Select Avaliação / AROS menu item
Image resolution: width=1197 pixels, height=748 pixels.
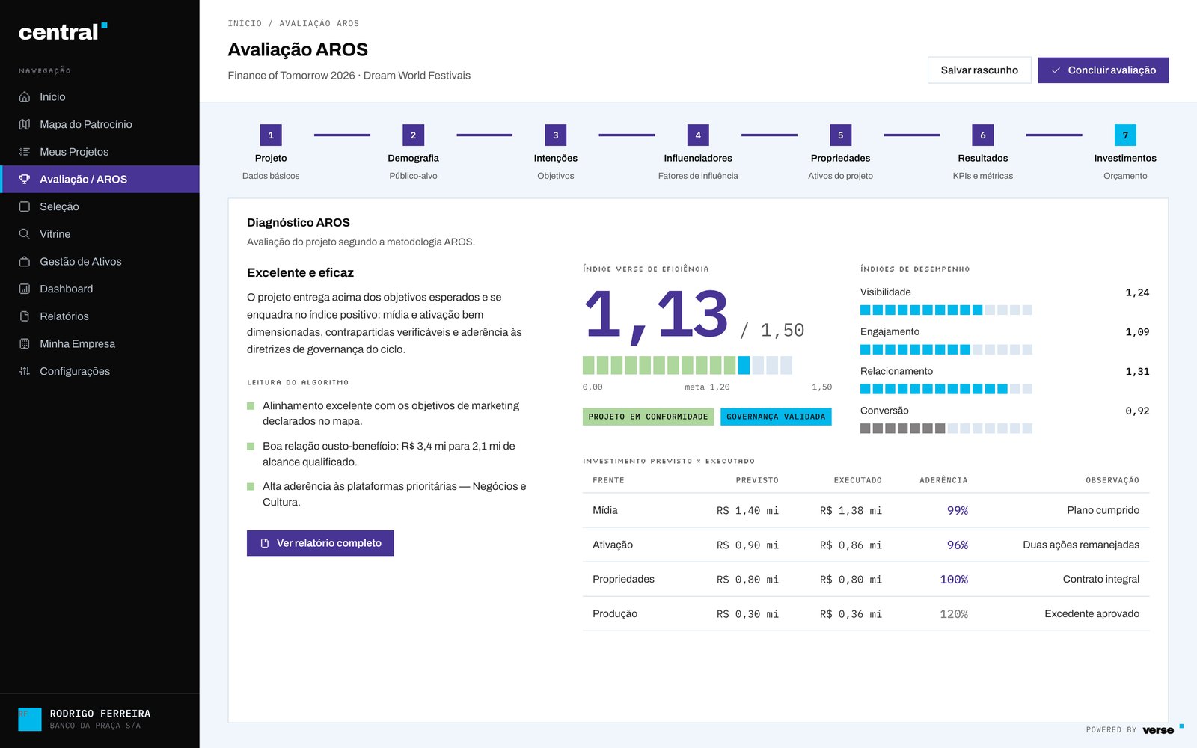[x=100, y=180]
